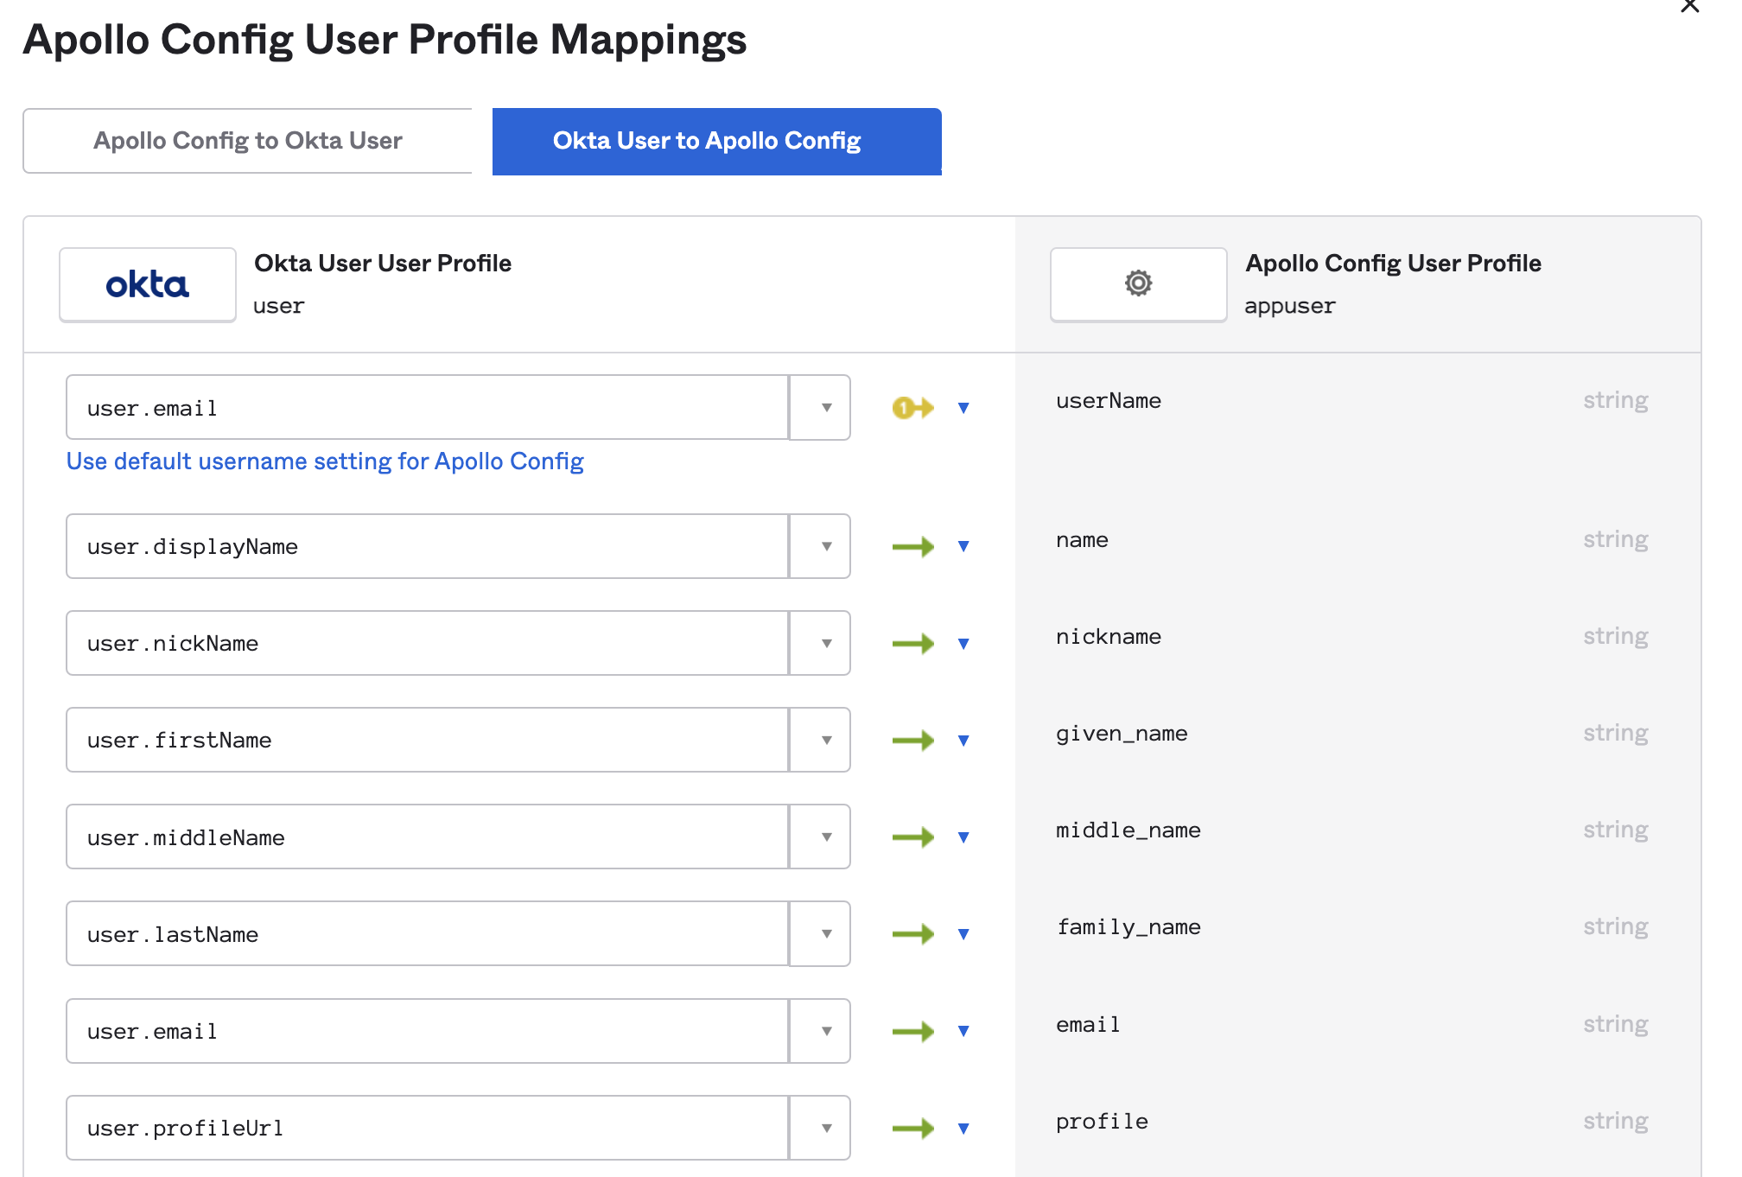Expand attribute list for user.email userName field
Screen dimensions: 1742x1177
tap(821, 407)
